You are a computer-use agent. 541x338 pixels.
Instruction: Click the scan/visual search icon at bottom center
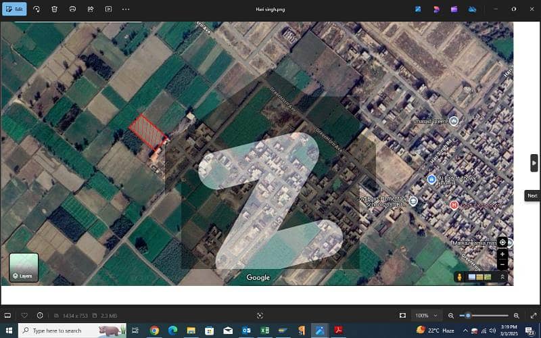click(260, 315)
